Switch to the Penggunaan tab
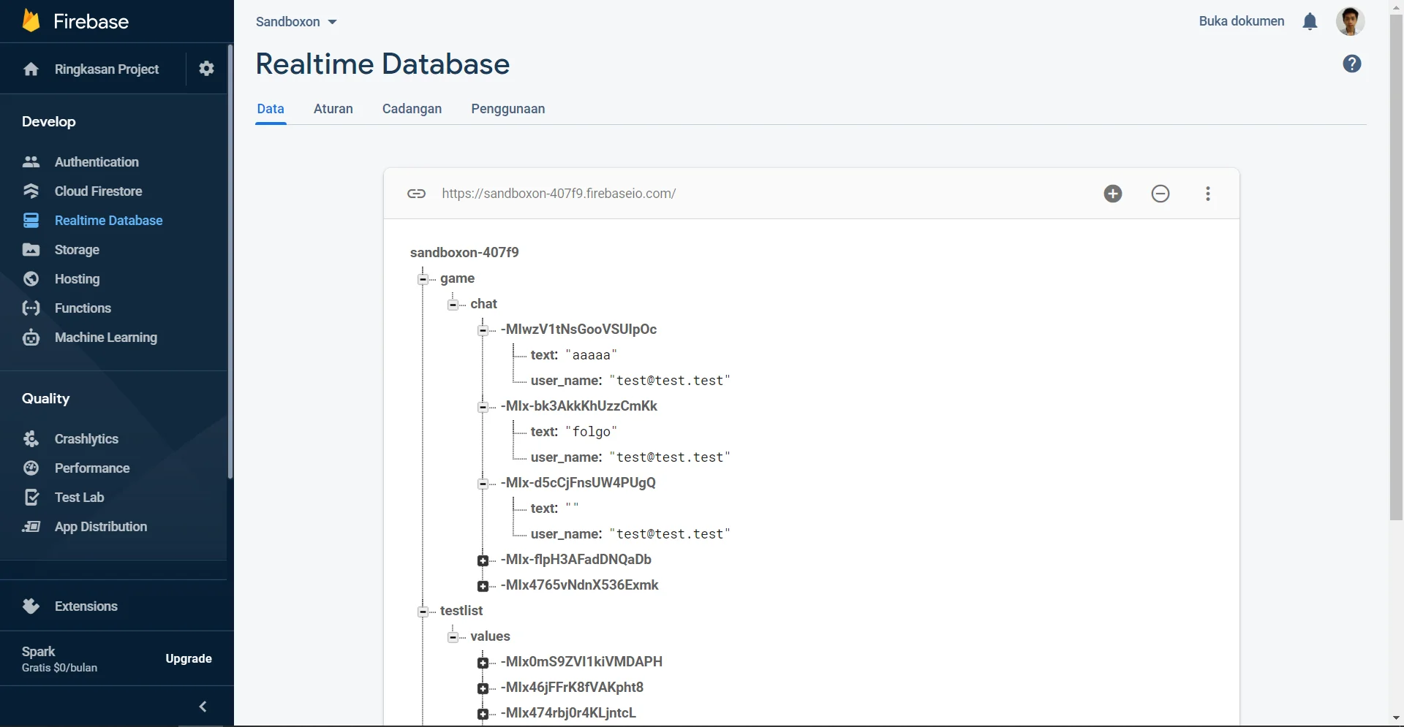 pyautogui.click(x=508, y=109)
